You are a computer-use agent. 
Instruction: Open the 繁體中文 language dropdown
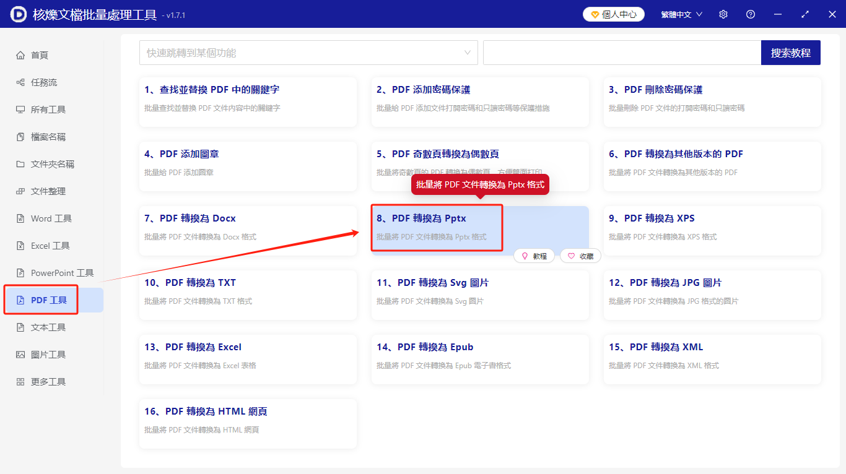[682, 14]
